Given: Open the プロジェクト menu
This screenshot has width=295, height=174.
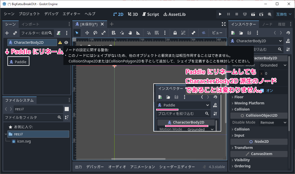Looking at the screenshot, I should (29, 14).
